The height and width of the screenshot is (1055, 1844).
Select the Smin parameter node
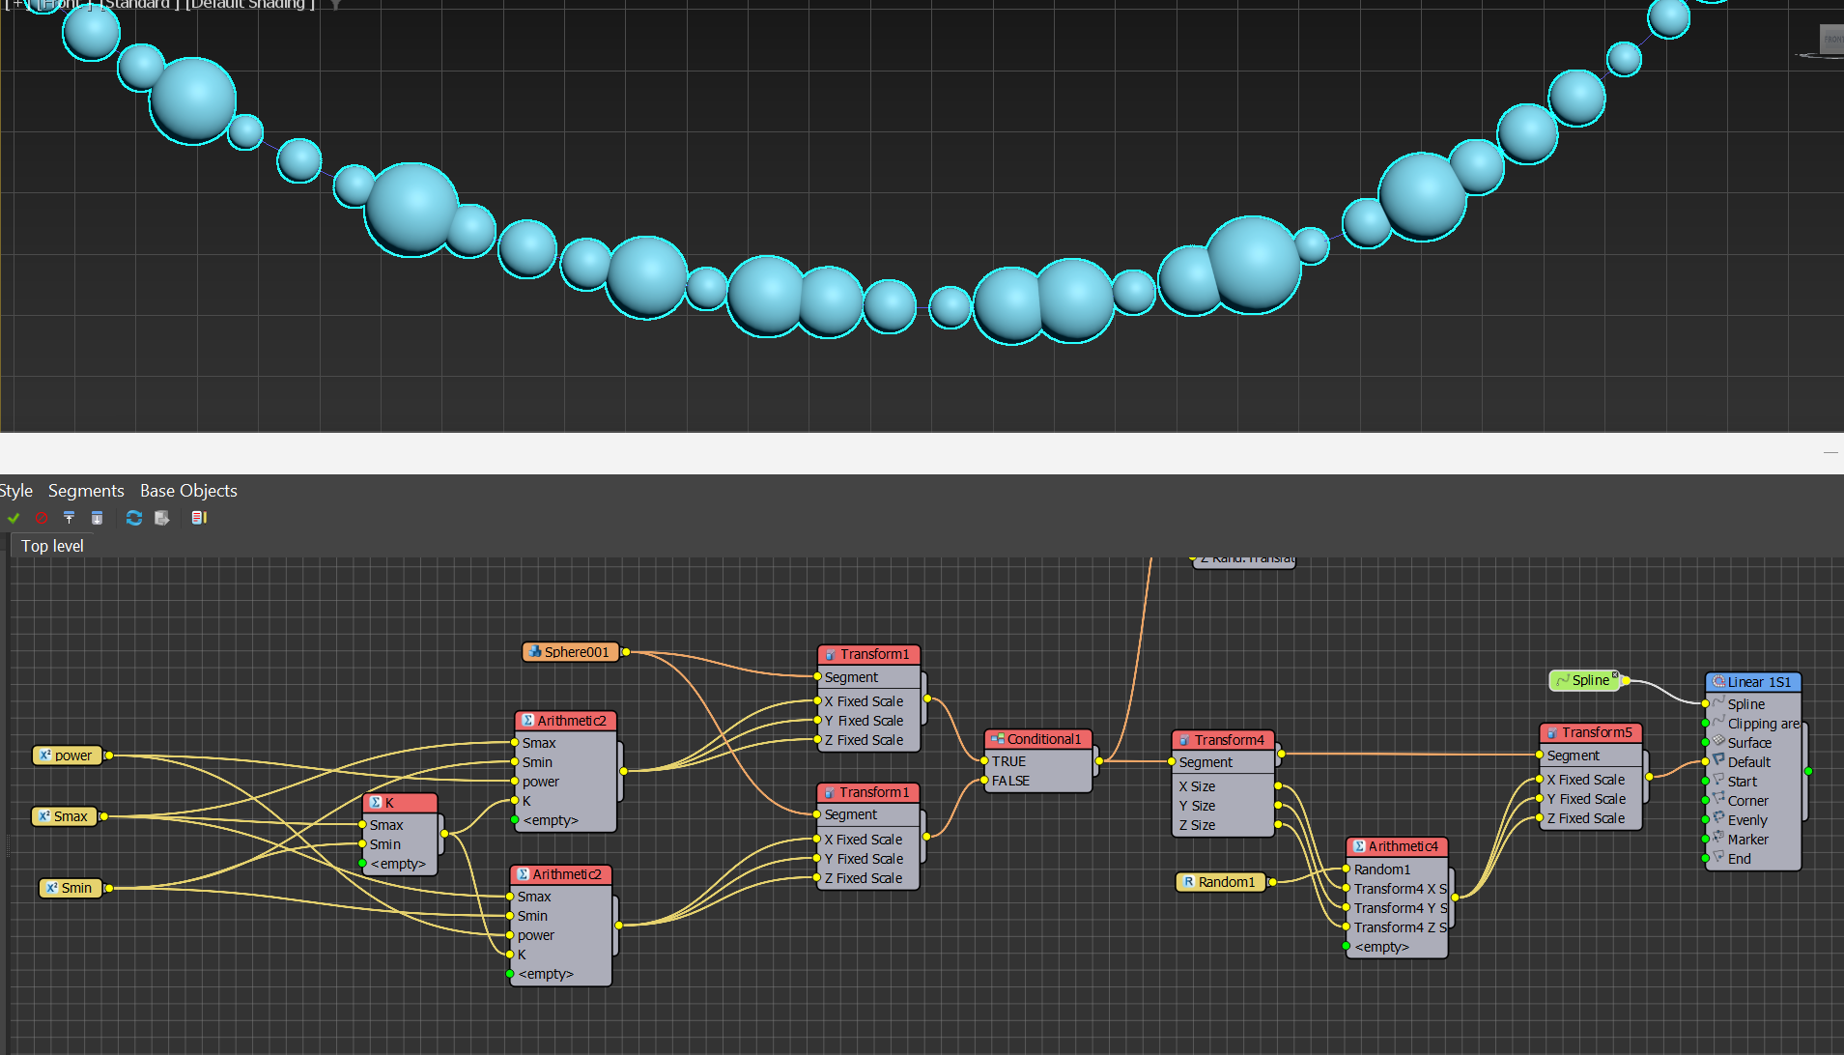click(x=71, y=888)
